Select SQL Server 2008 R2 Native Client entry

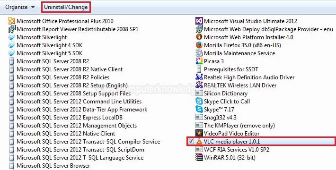[70, 69]
